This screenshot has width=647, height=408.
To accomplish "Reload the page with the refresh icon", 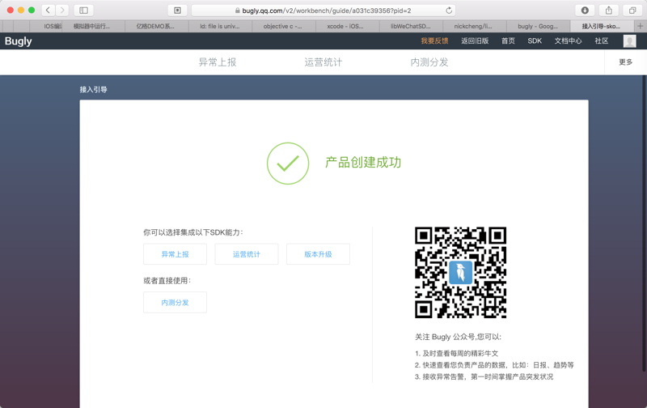I will click(449, 11).
